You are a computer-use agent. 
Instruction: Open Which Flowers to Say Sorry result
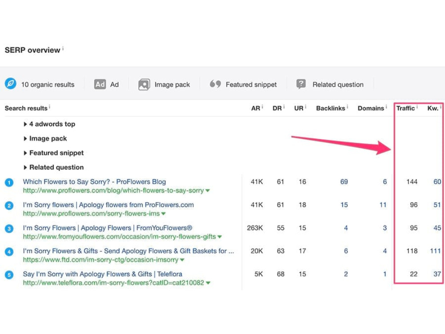tap(94, 182)
